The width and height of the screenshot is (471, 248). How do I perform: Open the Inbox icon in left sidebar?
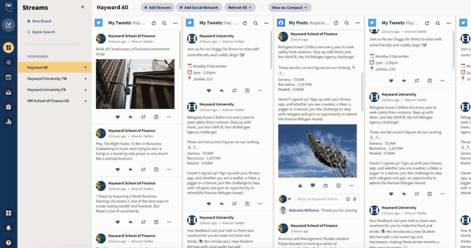coord(8,92)
